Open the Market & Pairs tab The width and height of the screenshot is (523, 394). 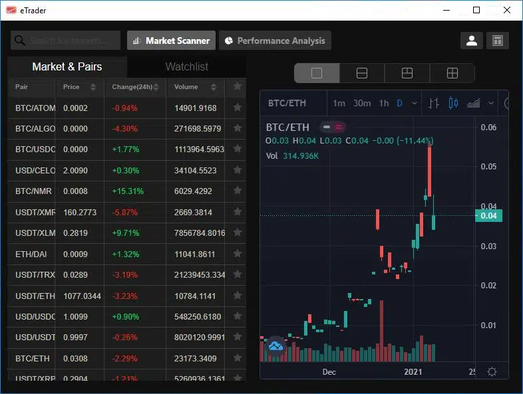coord(67,66)
